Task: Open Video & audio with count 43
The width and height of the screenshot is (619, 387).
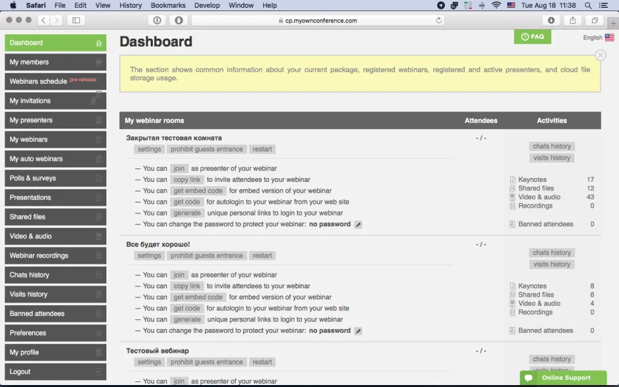Action: (x=539, y=197)
